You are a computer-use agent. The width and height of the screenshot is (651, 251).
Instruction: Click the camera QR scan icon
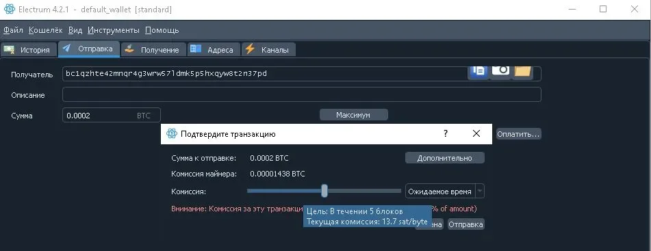coord(500,70)
